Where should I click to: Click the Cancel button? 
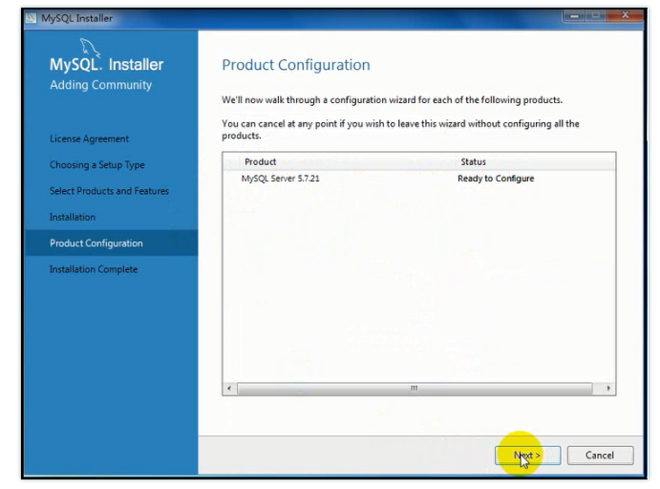coord(600,456)
